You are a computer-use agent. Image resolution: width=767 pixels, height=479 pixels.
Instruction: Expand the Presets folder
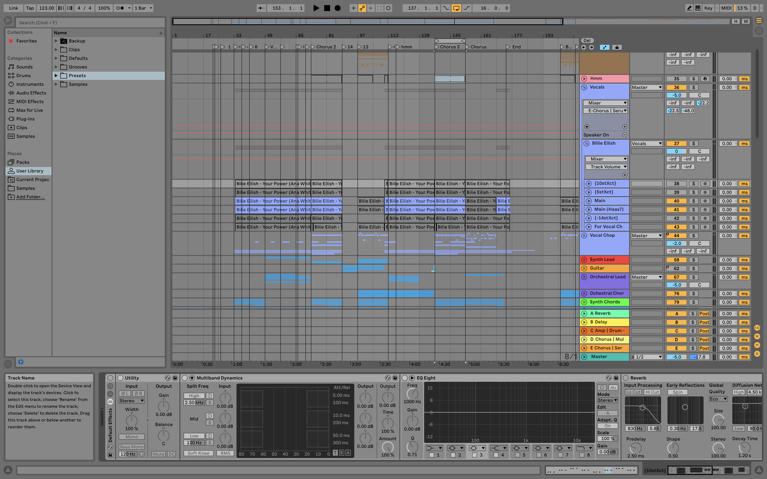pos(56,75)
